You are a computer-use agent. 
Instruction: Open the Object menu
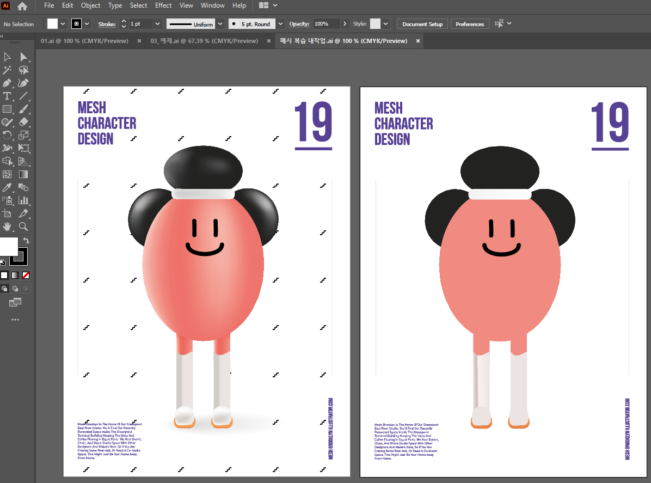[90, 5]
